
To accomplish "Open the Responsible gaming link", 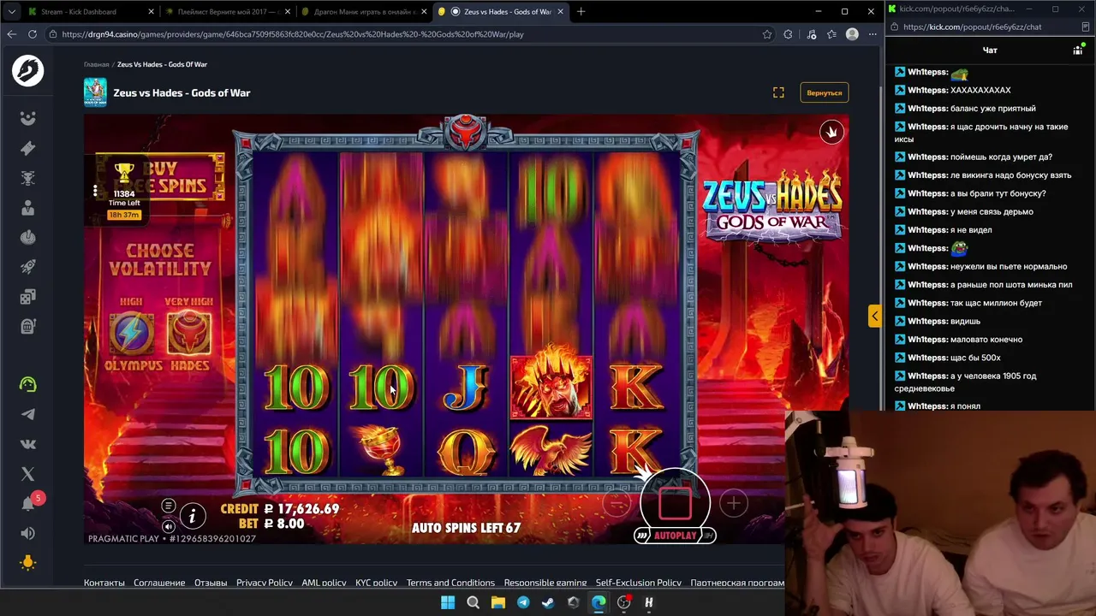I will 545,583.
